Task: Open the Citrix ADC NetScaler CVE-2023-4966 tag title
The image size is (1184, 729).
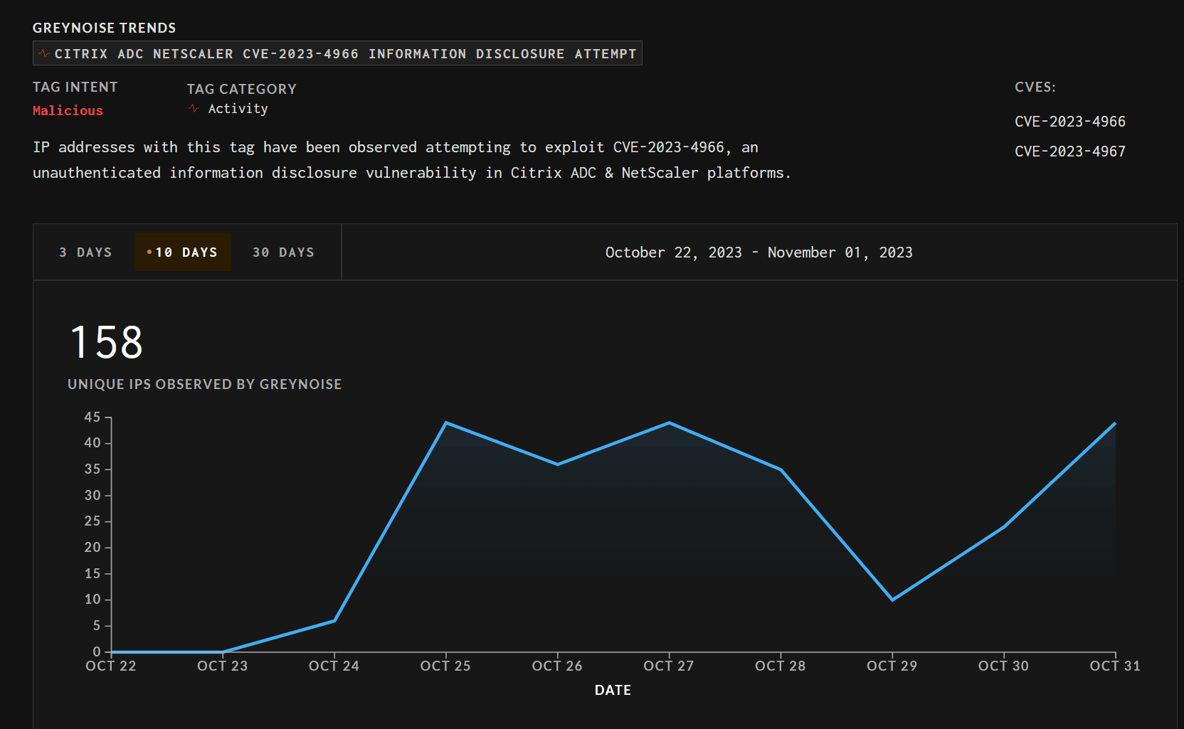Action: (x=345, y=54)
